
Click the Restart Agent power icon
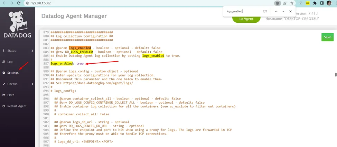pos(3,106)
